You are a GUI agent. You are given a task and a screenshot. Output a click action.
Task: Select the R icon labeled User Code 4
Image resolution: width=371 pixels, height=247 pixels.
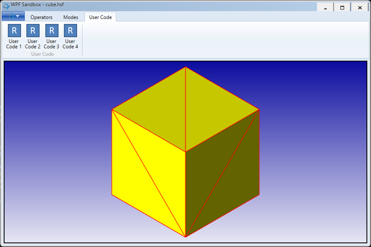[70, 30]
